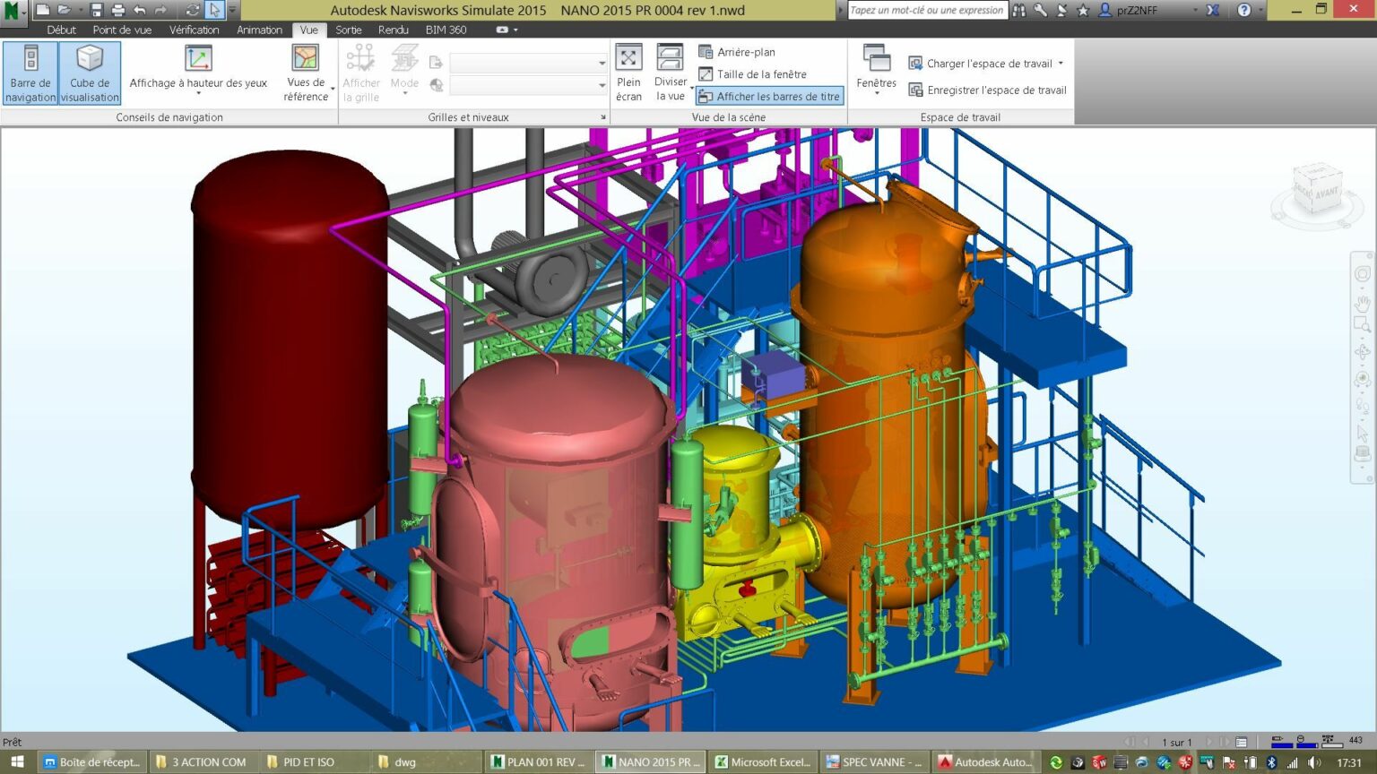This screenshot has height=774, width=1377.
Task: Open the BIM 360 tab
Action: coord(446,30)
